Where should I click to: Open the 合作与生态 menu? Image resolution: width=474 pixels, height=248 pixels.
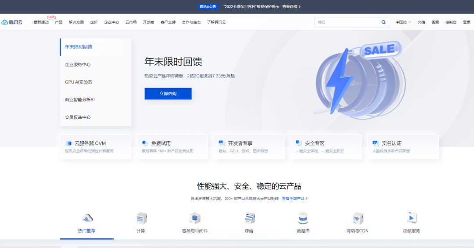[191, 22]
